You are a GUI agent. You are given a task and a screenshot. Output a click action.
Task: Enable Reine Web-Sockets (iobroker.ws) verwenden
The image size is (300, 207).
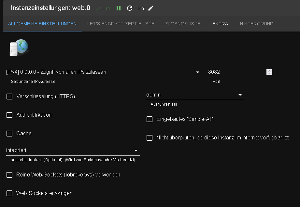pyautogui.click(x=10, y=175)
